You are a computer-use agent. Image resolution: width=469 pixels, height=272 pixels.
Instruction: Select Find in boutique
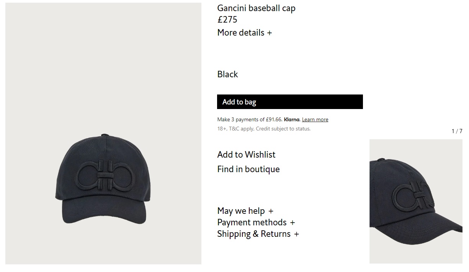pyautogui.click(x=248, y=169)
